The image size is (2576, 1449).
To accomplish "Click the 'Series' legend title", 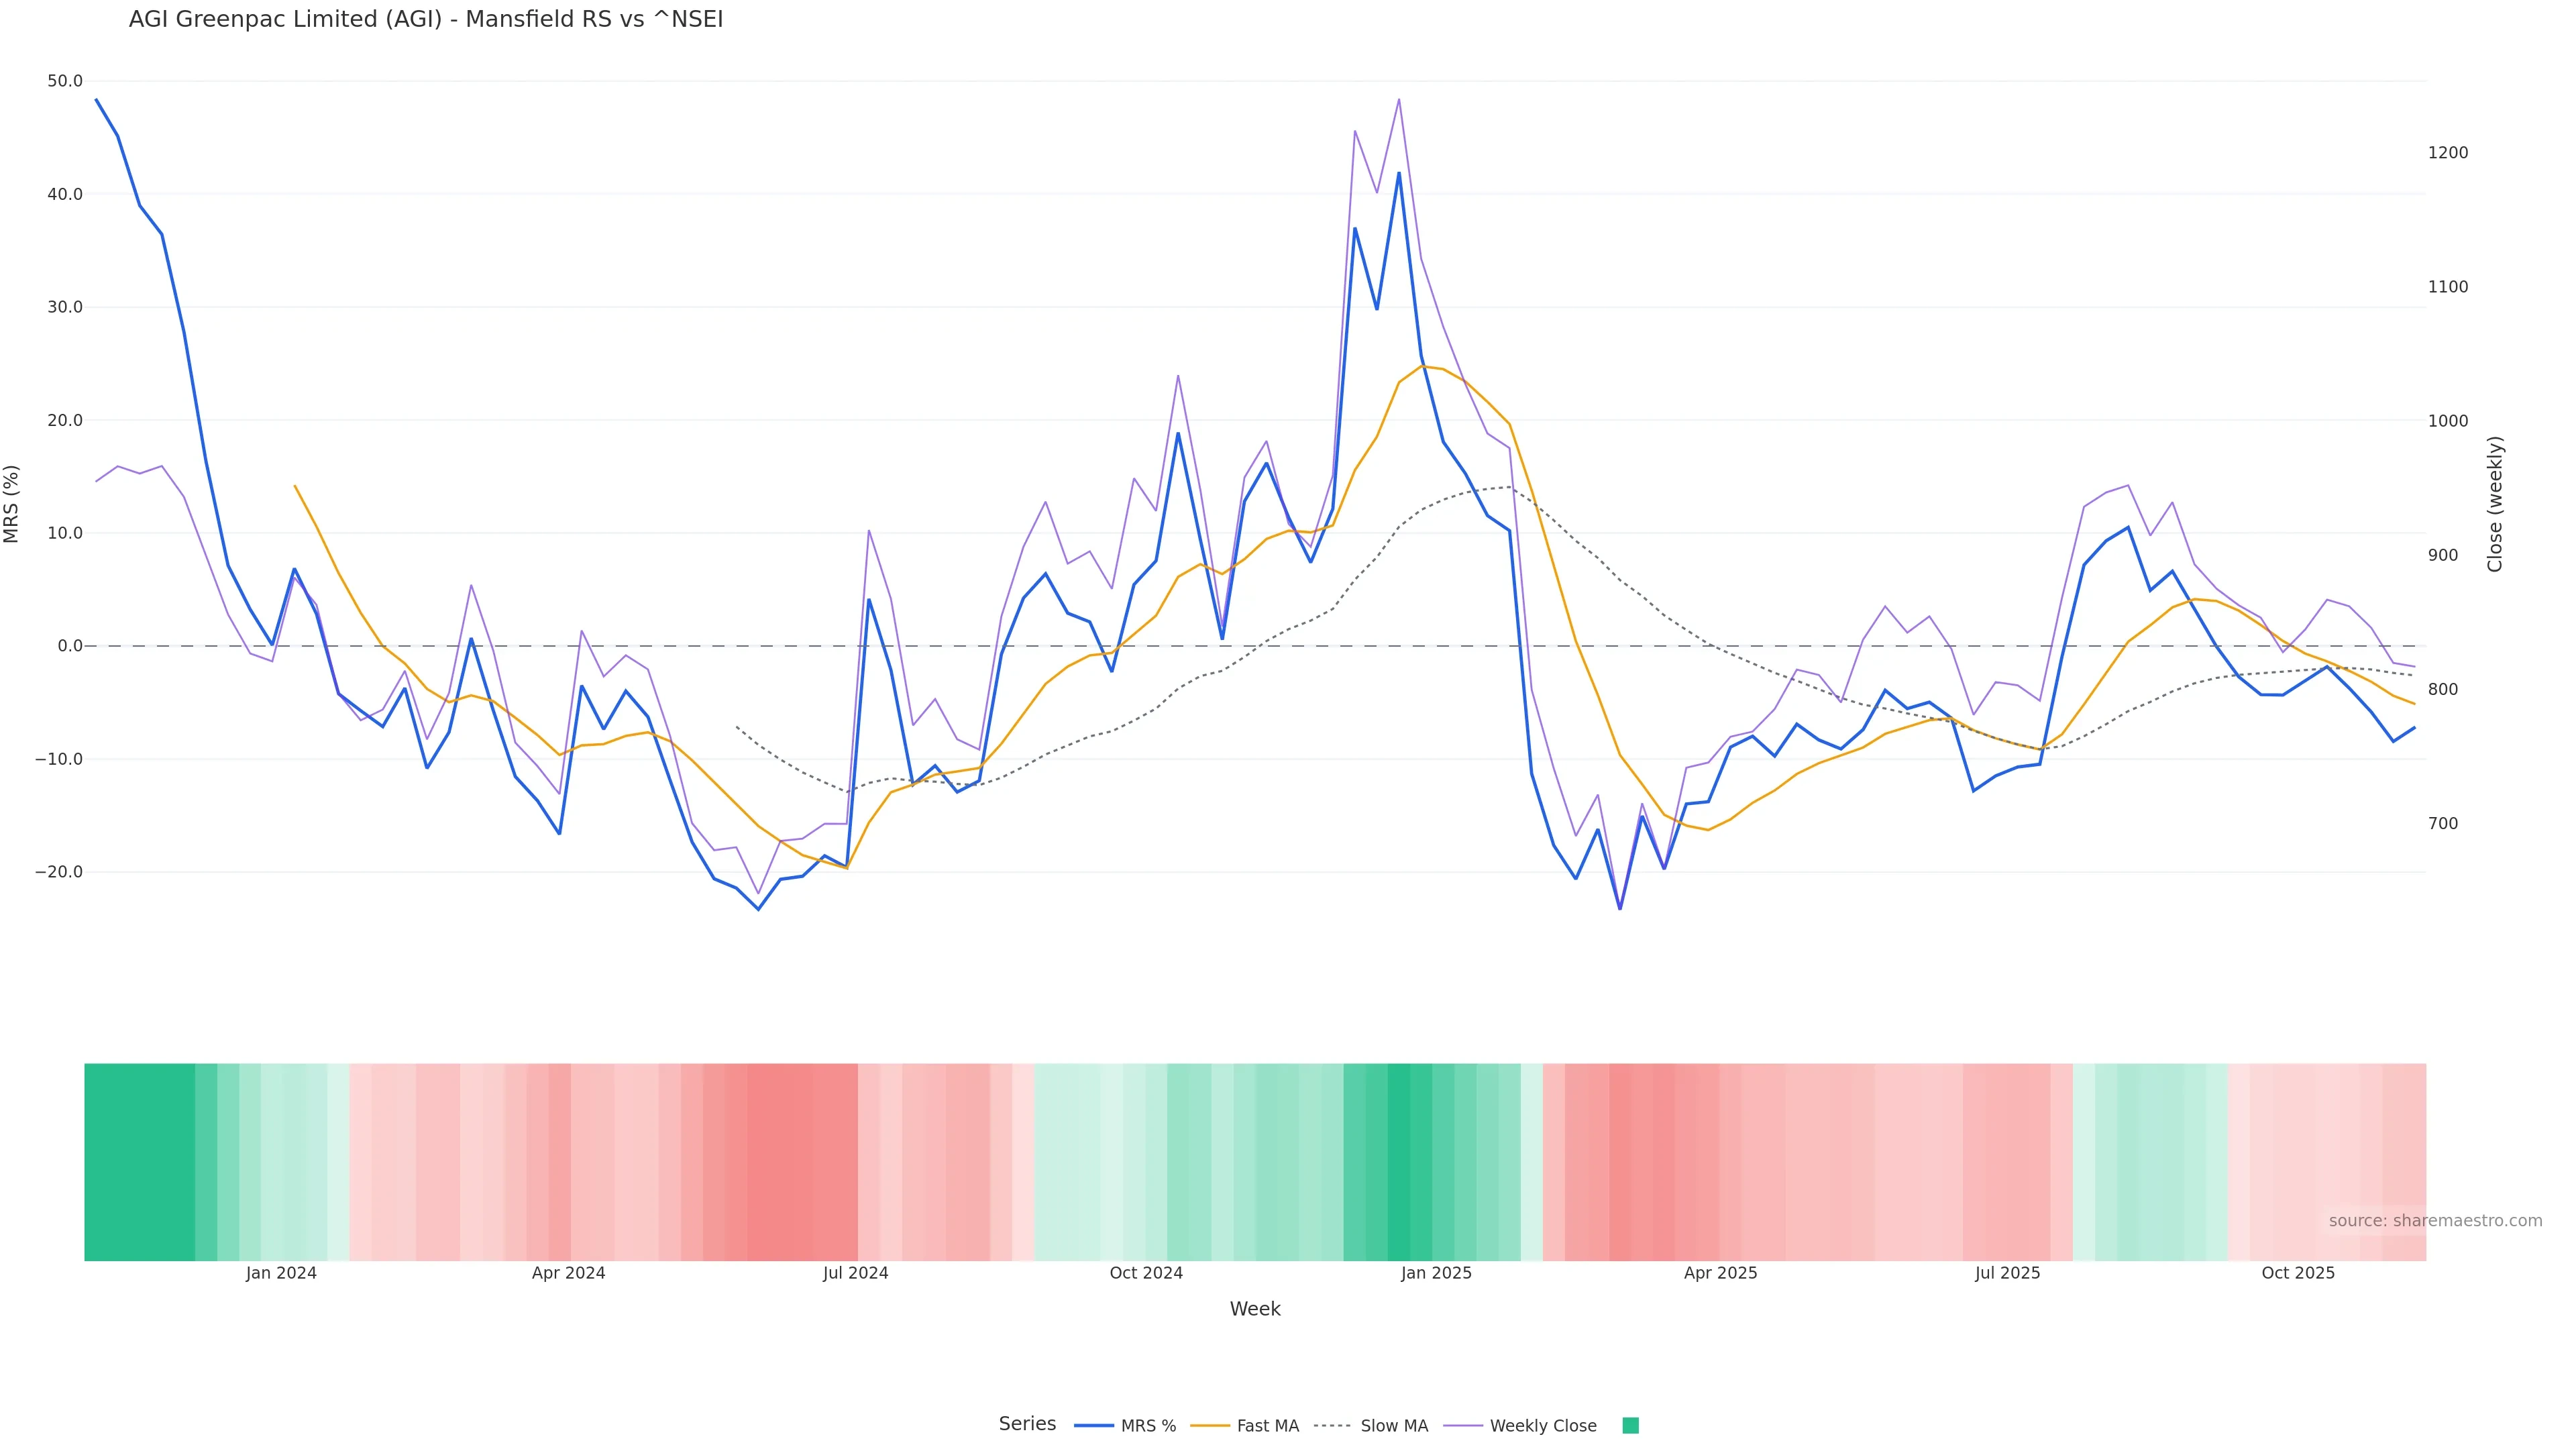I will coord(1027,1424).
